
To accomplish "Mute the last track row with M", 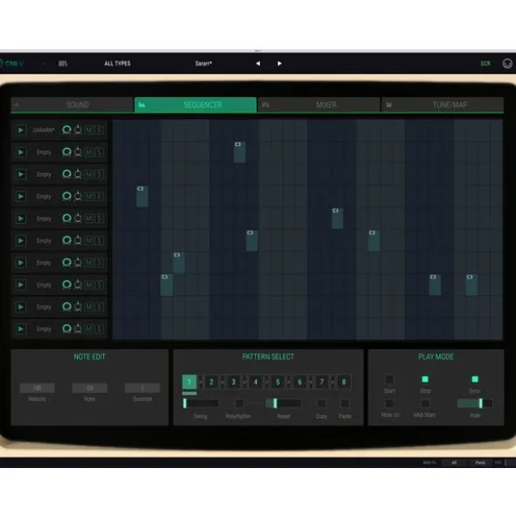I will (88, 329).
